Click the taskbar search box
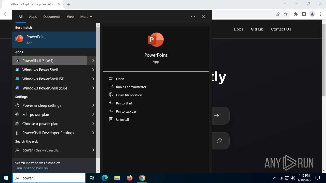The width and height of the screenshot is (326, 183). coord(49,178)
